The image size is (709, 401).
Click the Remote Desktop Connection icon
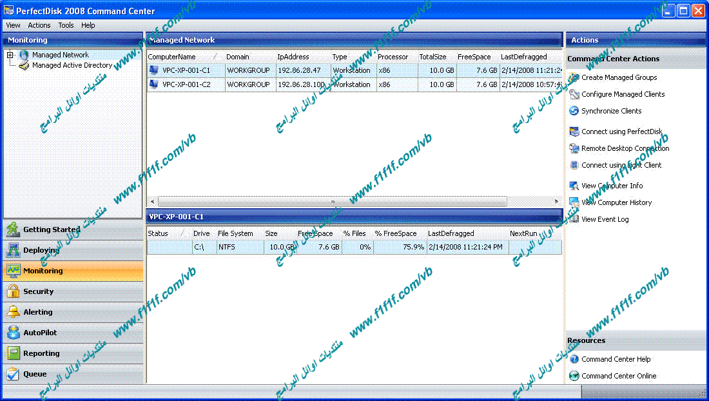click(x=574, y=148)
